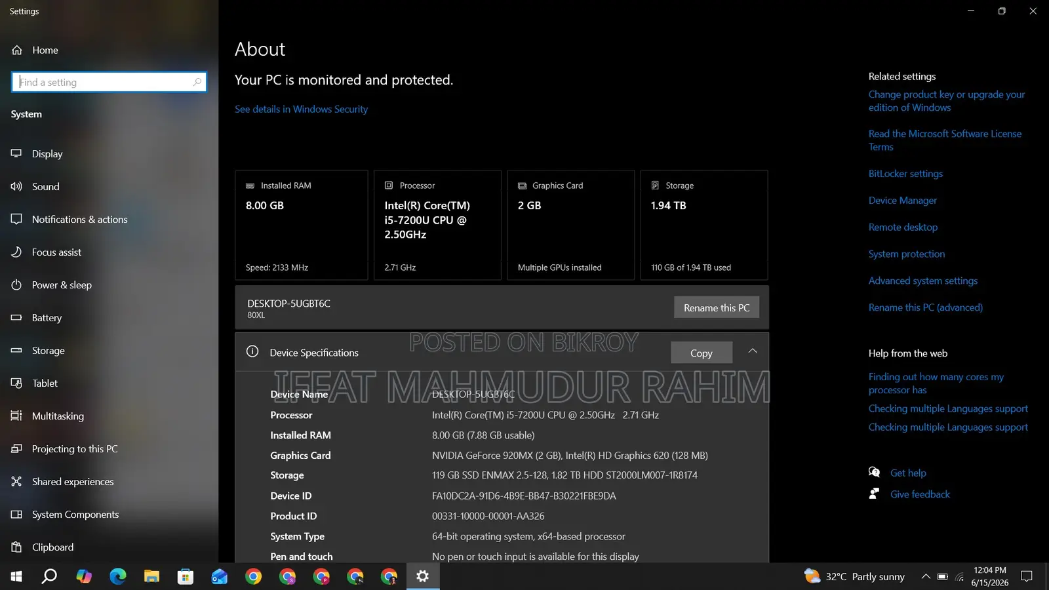Open System protection link
This screenshot has height=590, width=1049.
click(x=907, y=254)
